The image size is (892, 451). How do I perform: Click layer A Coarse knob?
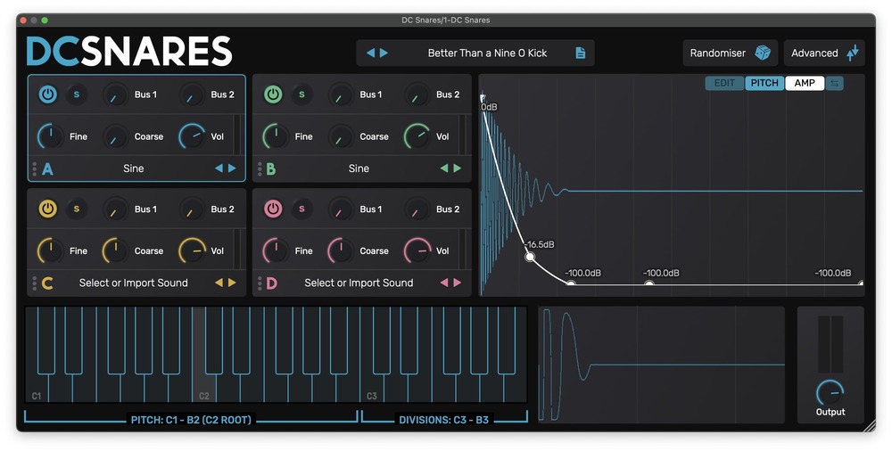pos(115,136)
